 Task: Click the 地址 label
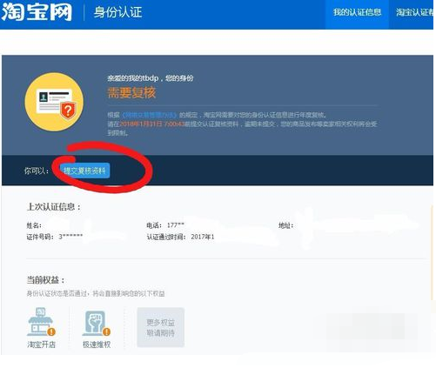tap(285, 225)
